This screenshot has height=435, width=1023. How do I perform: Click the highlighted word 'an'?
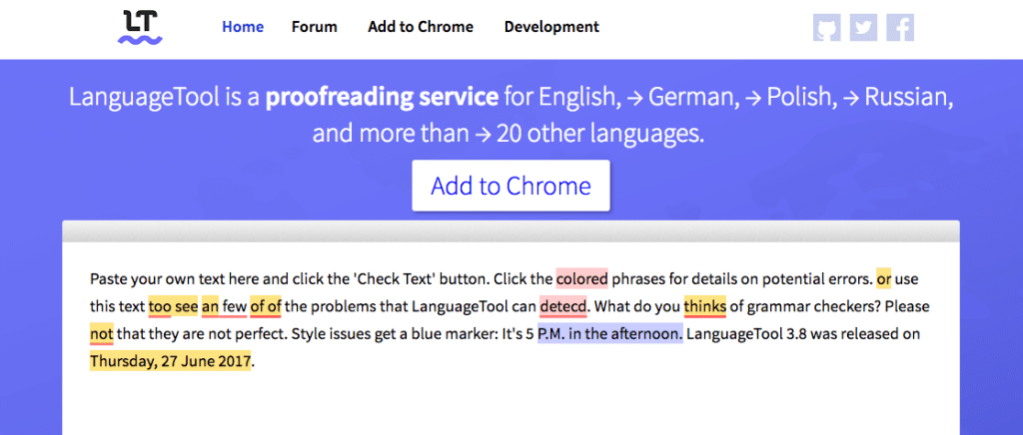[x=210, y=306]
